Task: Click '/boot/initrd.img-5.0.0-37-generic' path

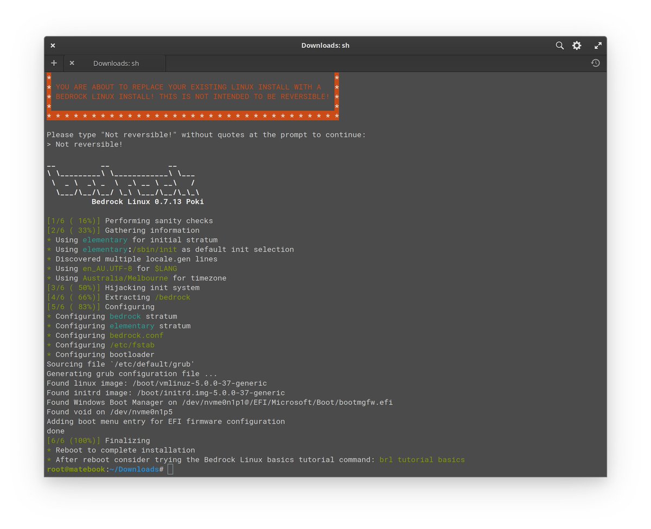Action: 211,393
